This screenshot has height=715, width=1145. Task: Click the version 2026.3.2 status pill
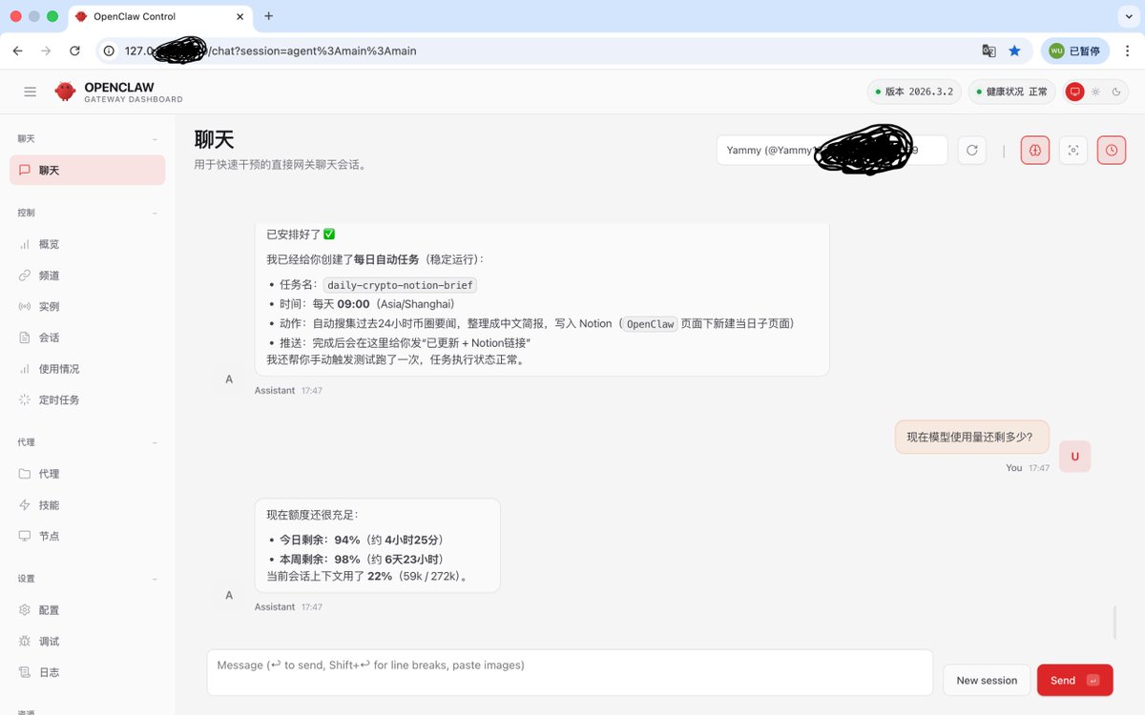[915, 92]
